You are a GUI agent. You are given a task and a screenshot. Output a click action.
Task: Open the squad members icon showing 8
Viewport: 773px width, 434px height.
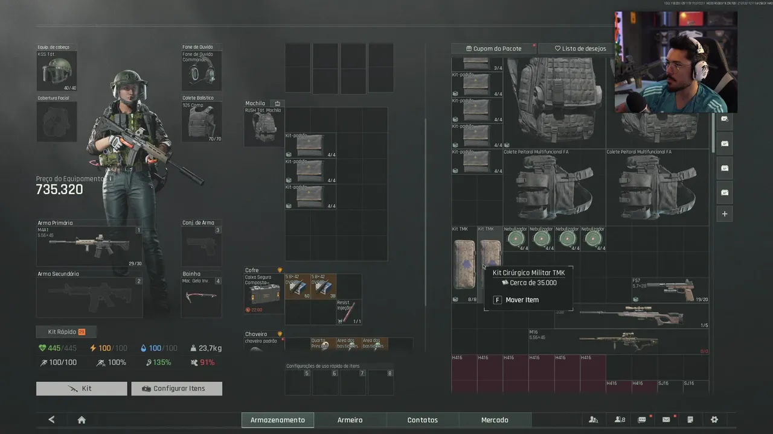(x=620, y=420)
